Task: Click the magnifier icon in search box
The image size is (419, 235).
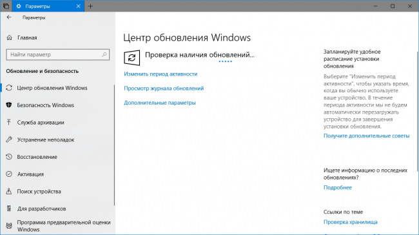Action: click(x=104, y=55)
